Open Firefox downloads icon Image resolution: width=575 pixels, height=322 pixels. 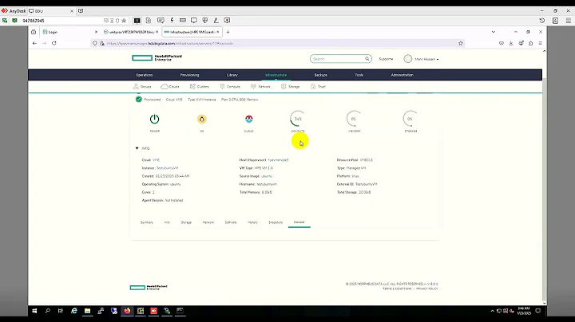coord(511,43)
